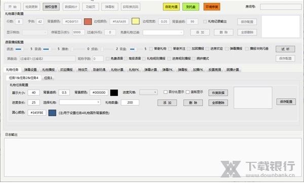Open the orange-red background color swatch
Image resolution: width=304 pixels, height=183 pixels.
coord(88,21)
